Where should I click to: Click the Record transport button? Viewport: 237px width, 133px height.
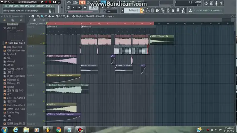coord(85,7)
